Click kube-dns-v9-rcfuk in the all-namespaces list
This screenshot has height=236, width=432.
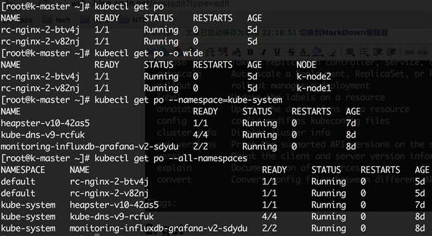pyautogui.click(x=112, y=217)
